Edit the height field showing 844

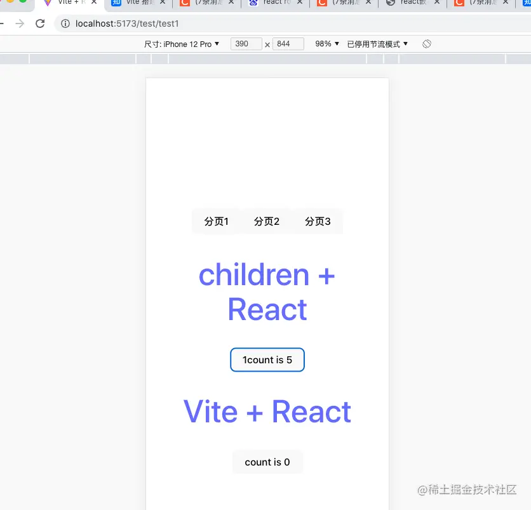coord(288,44)
